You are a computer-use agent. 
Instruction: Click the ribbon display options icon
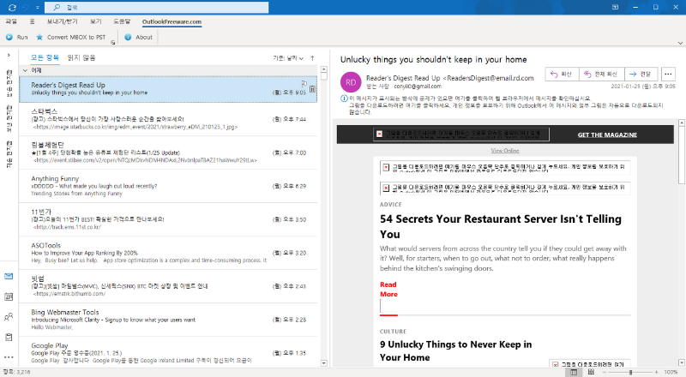click(615, 8)
